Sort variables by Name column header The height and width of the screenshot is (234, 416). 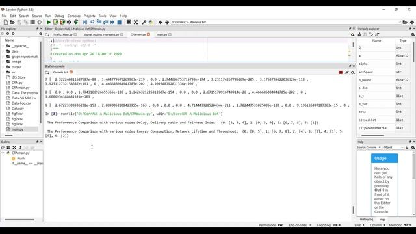click(376, 40)
